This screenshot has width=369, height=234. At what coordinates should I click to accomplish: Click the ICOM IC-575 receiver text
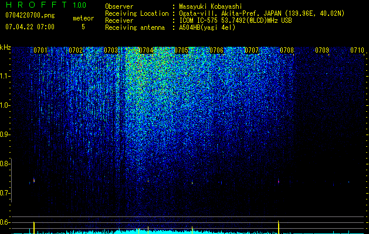click(x=235, y=20)
